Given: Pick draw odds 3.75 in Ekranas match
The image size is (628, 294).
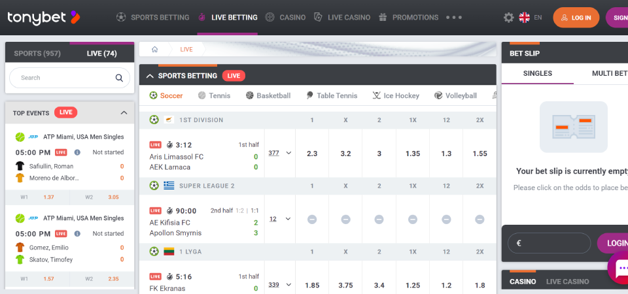Looking at the screenshot, I should pyautogui.click(x=345, y=286).
